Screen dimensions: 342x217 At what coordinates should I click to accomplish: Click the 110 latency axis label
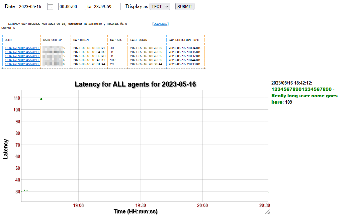[17, 98]
